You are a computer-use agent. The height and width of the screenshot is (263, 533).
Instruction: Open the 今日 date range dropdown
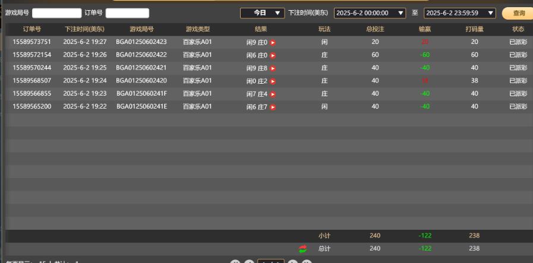(262, 12)
